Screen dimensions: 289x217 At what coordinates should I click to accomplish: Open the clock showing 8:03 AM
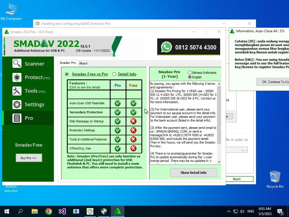pos(265,211)
